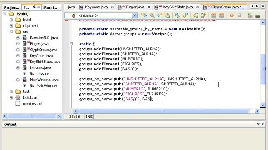Viewport: 268px width, 150px height.
Task: Switch to the Projects panel tab
Action: pyautogui.click(x=11, y=7)
